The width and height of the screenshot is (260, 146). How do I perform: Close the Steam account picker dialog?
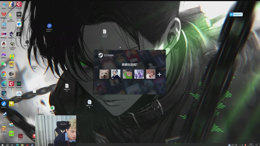pyautogui.click(x=164, y=52)
